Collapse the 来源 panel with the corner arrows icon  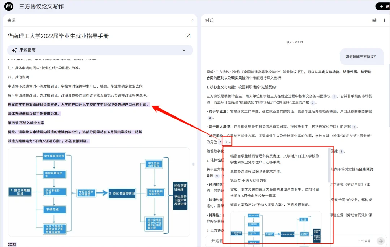(x=193, y=20)
